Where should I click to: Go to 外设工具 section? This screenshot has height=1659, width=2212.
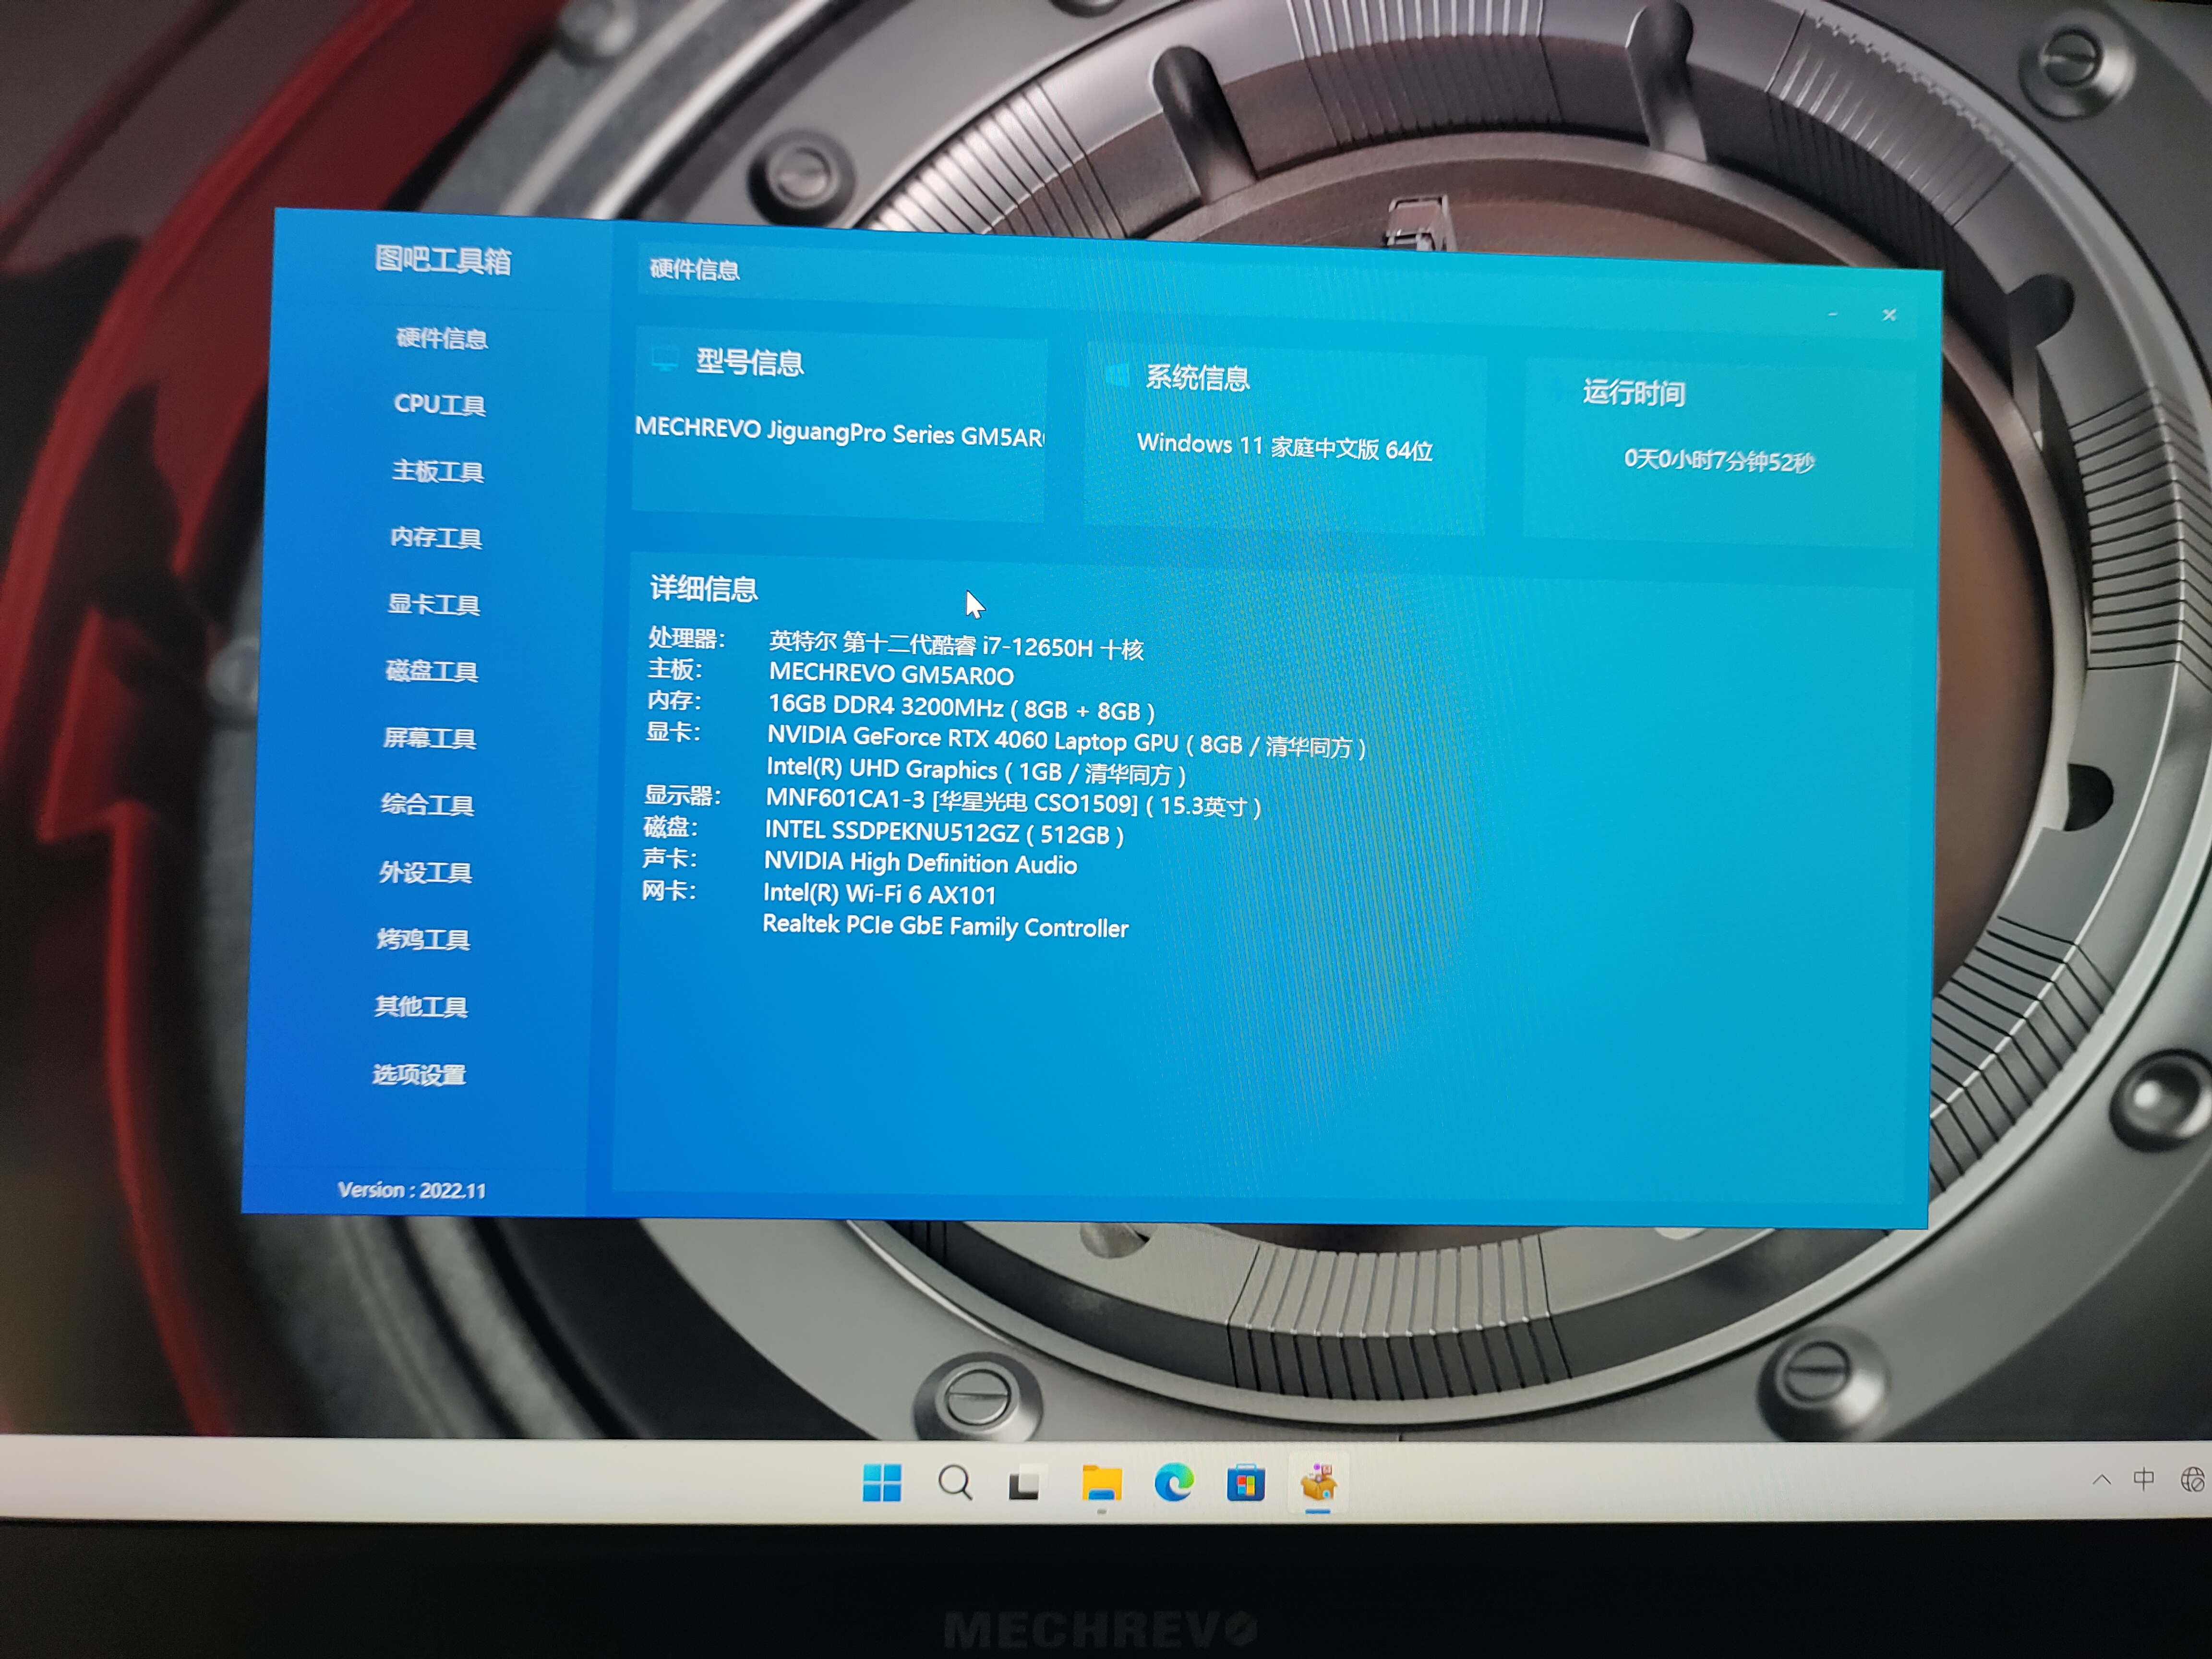(x=425, y=872)
